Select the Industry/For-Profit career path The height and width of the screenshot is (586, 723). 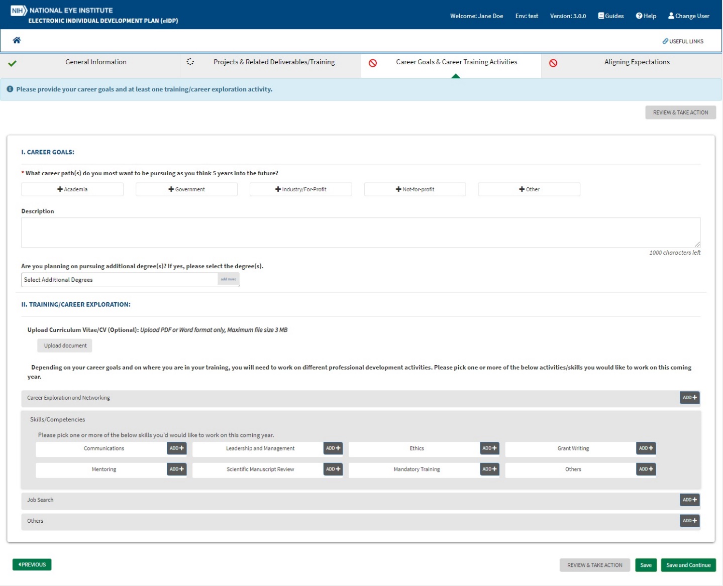(x=300, y=189)
